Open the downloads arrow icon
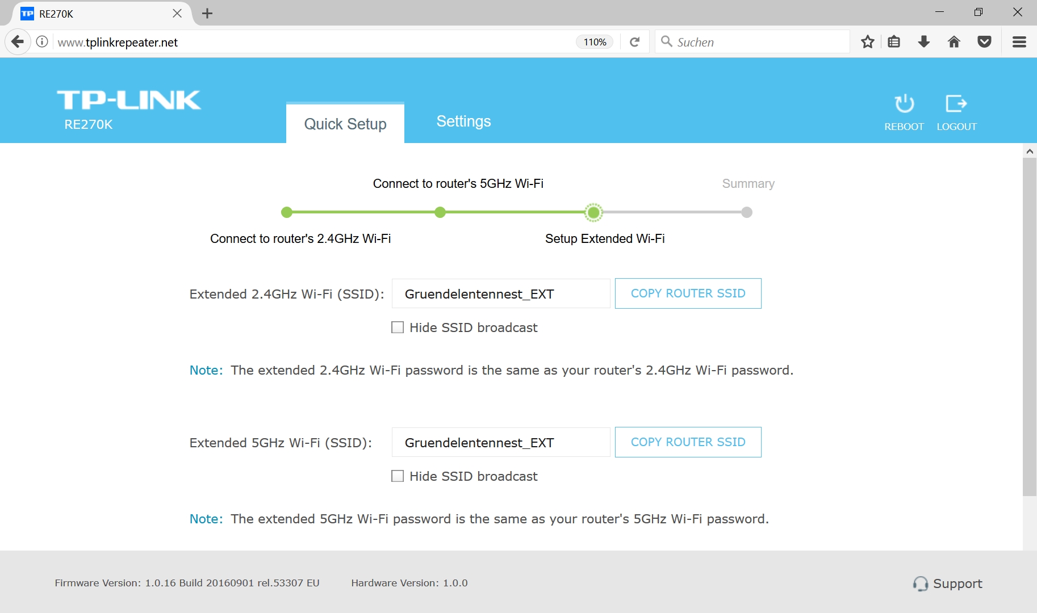The height and width of the screenshot is (613, 1037). tap(924, 42)
